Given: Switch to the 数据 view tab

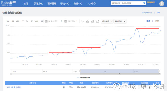Looking at the screenshot, I should pyautogui.click(x=157, y=21).
